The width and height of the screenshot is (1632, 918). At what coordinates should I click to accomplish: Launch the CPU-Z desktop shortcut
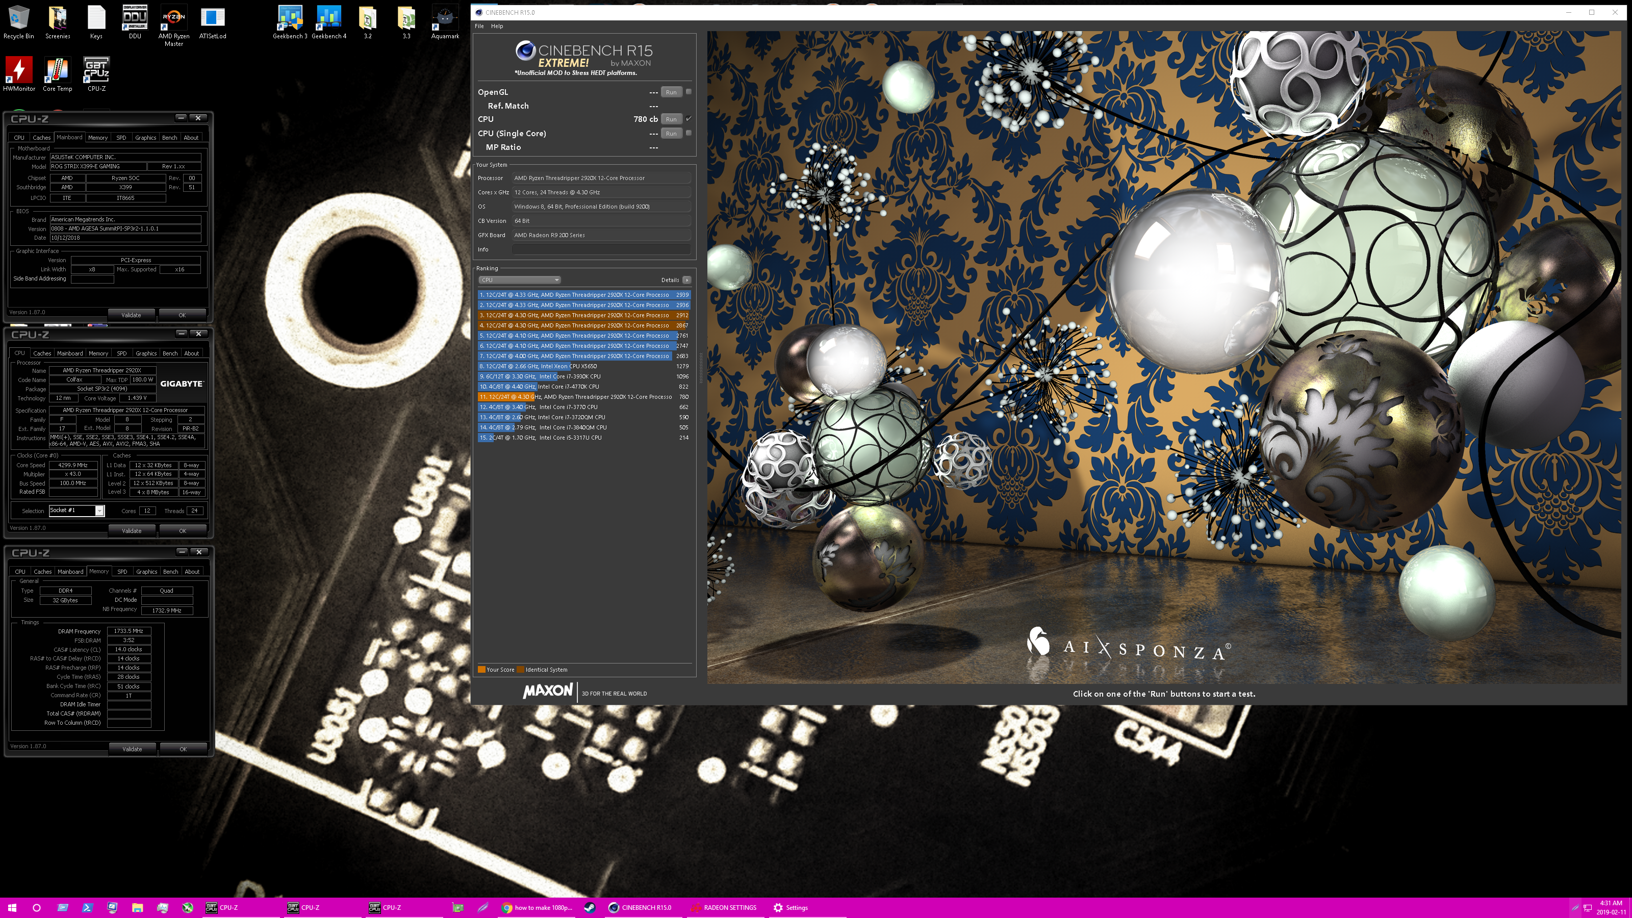point(96,75)
